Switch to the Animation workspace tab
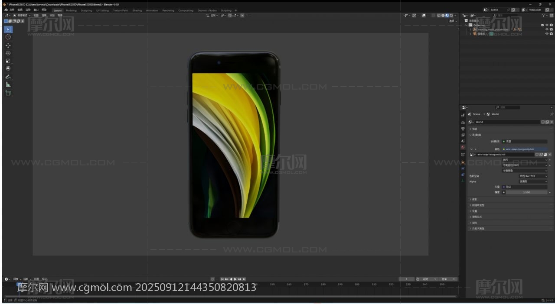Viewport: 555px width, 304px height. tap(152, 10)
